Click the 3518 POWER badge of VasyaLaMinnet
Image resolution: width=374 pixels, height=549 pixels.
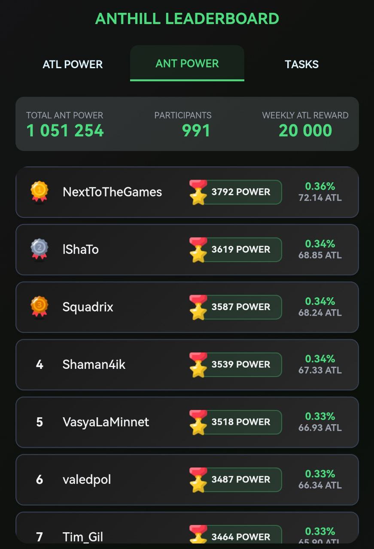[x=236, y=422]
